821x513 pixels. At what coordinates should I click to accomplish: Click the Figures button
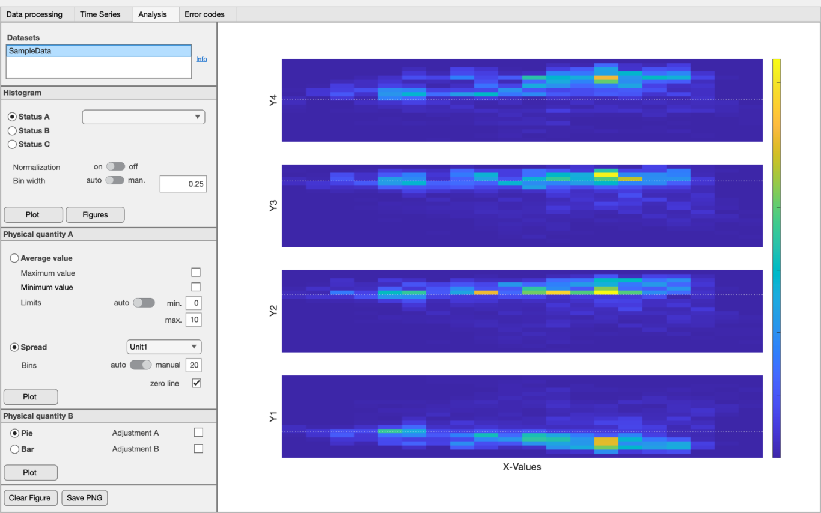pos(95,214)
